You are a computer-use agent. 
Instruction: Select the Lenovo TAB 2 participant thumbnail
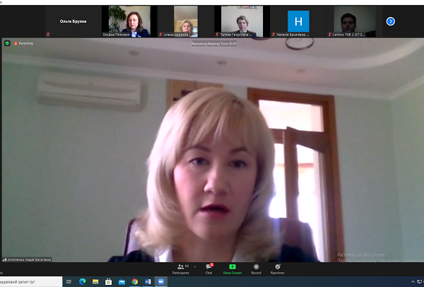[355, 21]
